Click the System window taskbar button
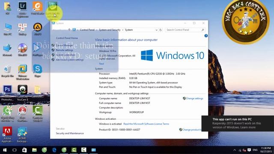274x154 pixels. [94, 150]
